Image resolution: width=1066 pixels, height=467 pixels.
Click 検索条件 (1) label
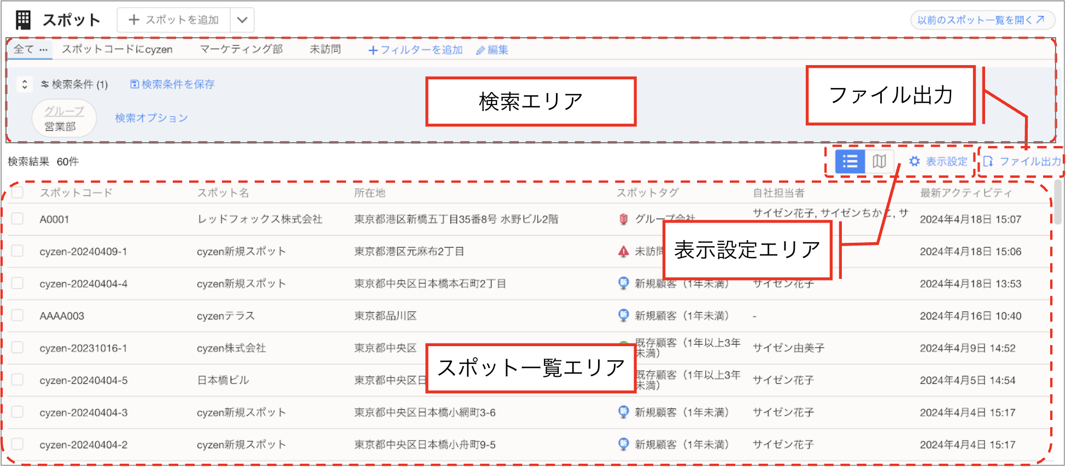point(74,84)
